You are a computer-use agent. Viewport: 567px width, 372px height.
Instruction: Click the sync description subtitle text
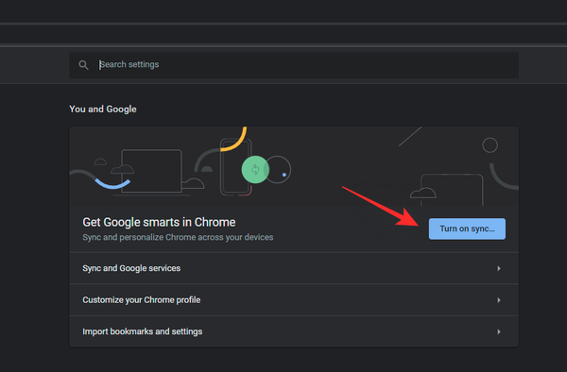coord(178,237)
